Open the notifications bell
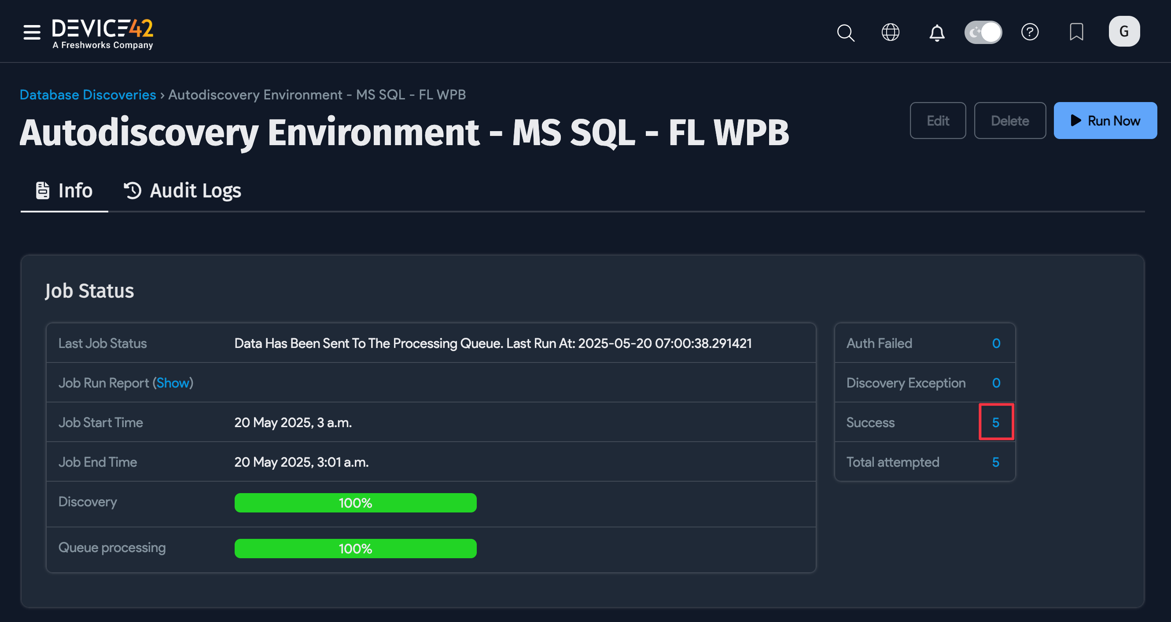Screen dimensions: 1171x622 (936, 33)
